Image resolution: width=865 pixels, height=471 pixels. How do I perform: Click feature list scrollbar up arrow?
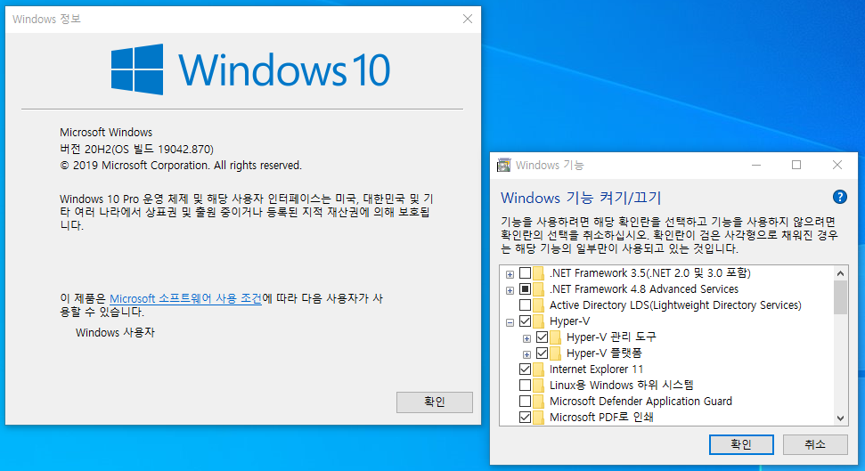point(840,273)
